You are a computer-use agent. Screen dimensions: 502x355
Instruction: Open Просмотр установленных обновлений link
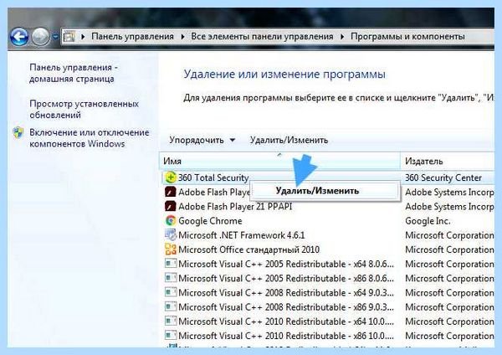tap(84, 109)
